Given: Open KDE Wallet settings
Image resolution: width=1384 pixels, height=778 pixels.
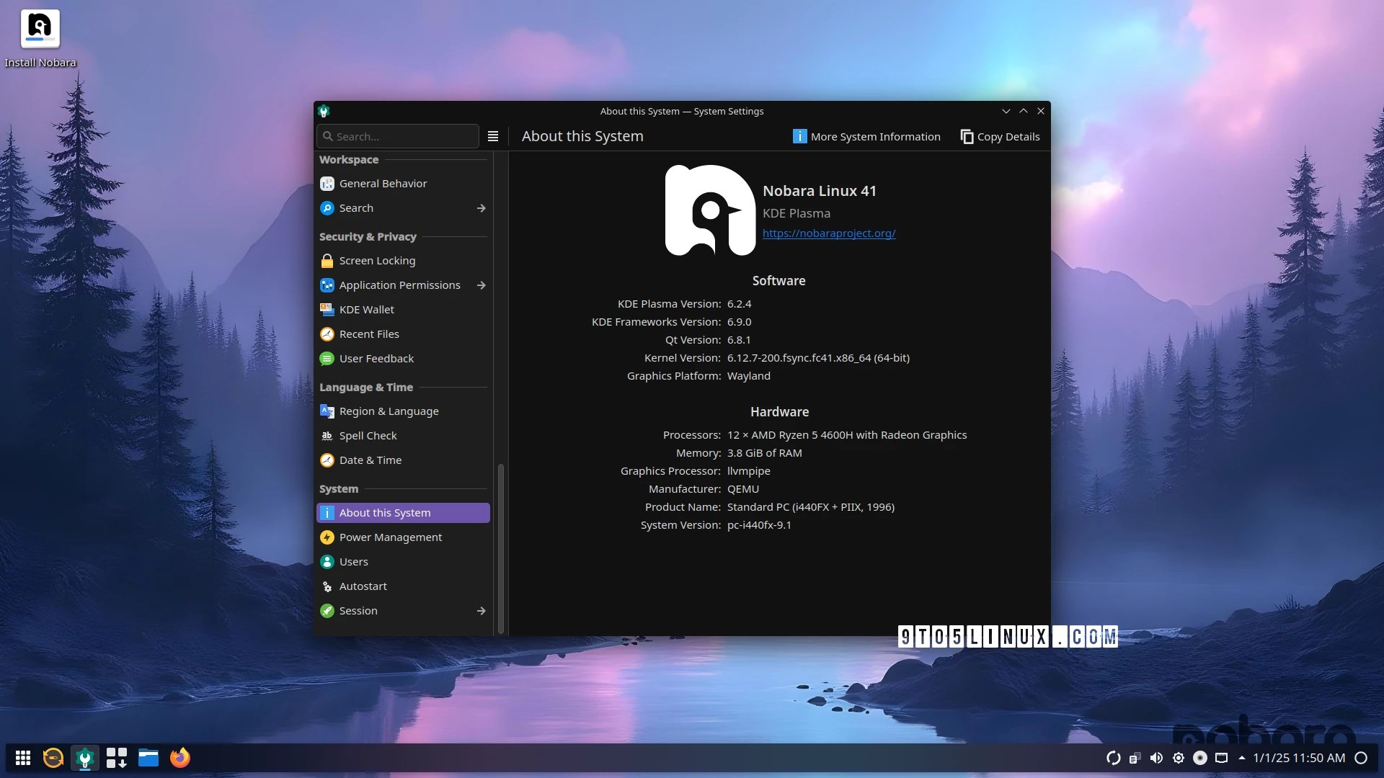Looking at the screenshot, I should click(x=366, y=310).
